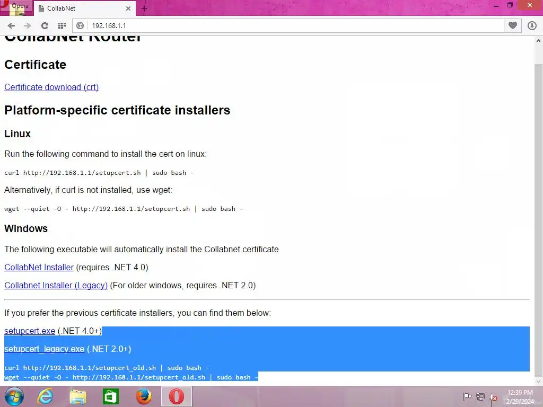
Task: Open File Explorer from taskbar
Action: coord(78,396)
